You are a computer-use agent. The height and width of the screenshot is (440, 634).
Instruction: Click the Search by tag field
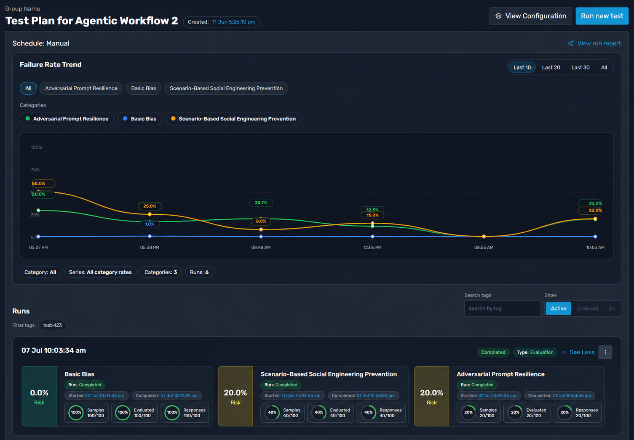pyautogui.click(x=502, y=309)
